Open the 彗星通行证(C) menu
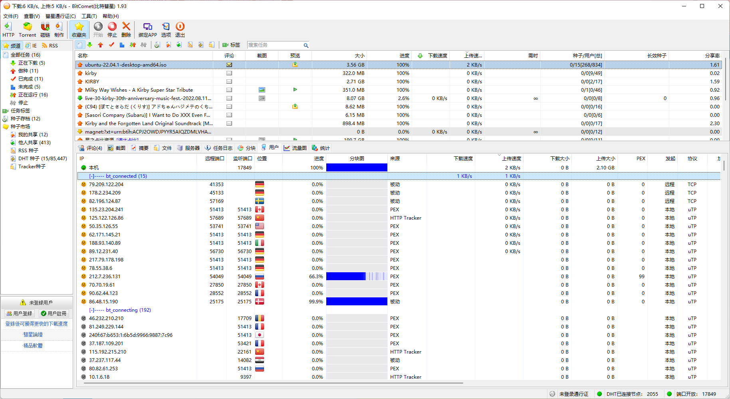Image resolution: width=730 pixels, height=399 pixels. 61,16
